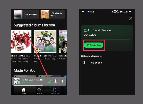This screenshot has width=143, height=104.
Task: Open The Covers, Vol. 6 shortcut card
Action: pos(53,14)
